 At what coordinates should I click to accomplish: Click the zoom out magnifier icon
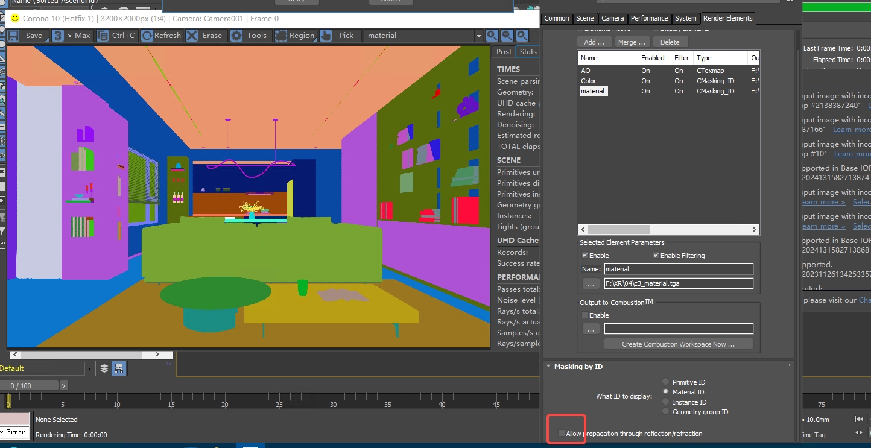pyautogui.click(x=507, y=36)
